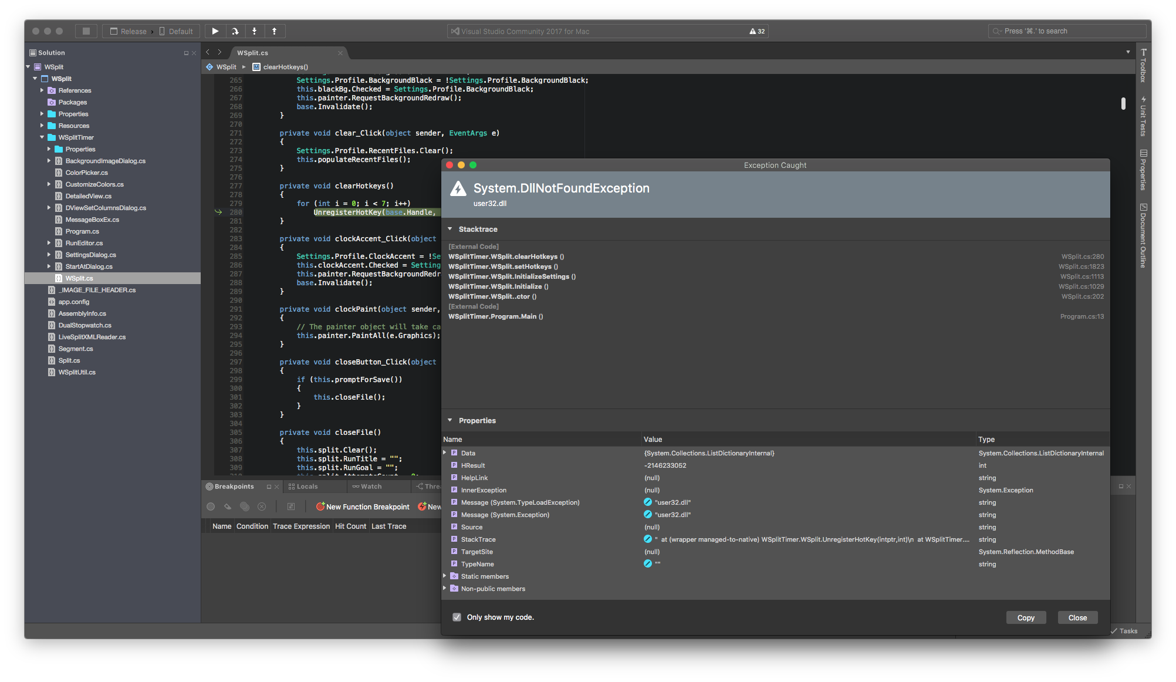The image size is (1176, 682).
Task: Click the New Function Breakpoint button
Action: point(363,507)
